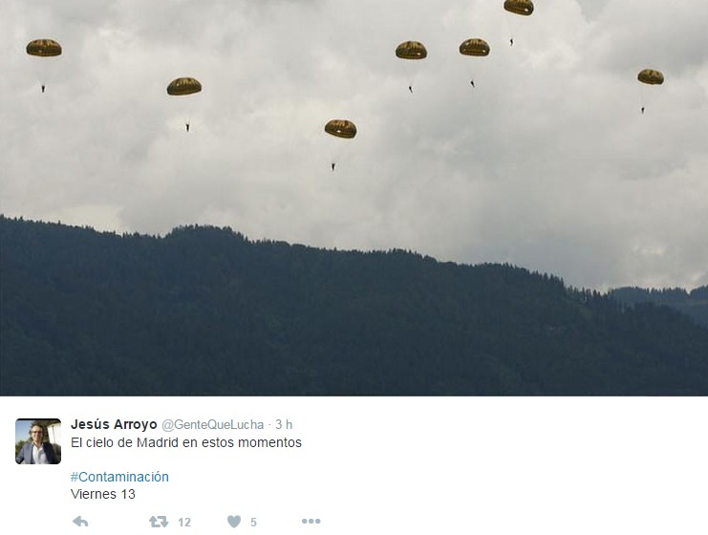Visit the @GenteQueLucha handle
Screen dimensions: 708x535
[x=213, y=425]
